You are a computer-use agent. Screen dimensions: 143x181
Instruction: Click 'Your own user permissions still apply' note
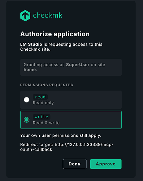click(x=61, y=135)
